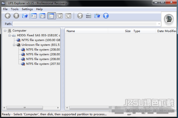Click the Ready status bar message

coord(54,114)
